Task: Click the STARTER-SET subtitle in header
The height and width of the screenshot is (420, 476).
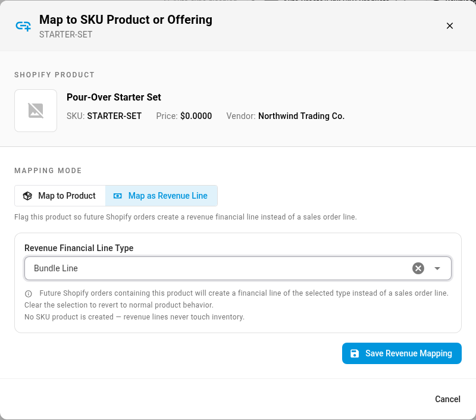Action: (65, 35)
